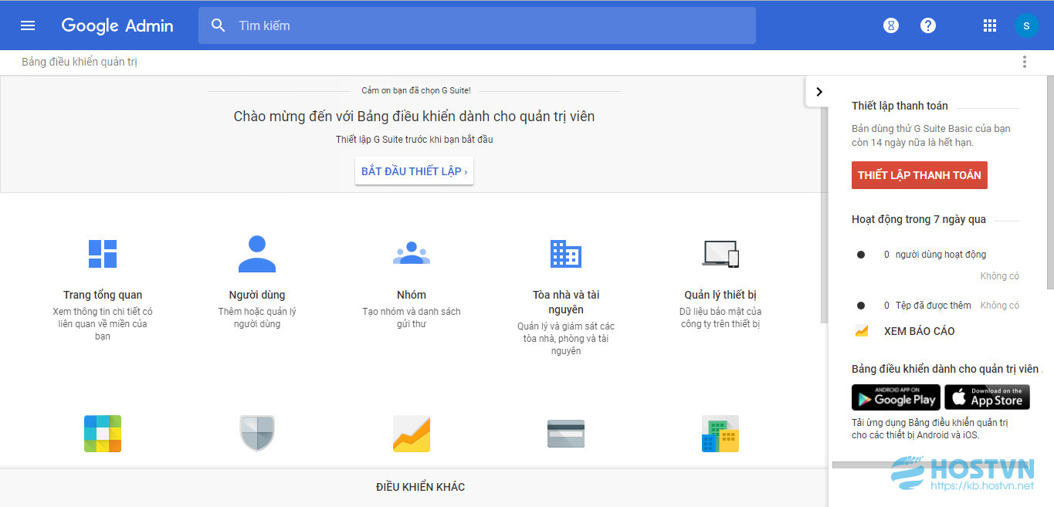Click the Thiết lập thanh toán heading
The width and height of the screenshot is (1054, 507).
900,106
